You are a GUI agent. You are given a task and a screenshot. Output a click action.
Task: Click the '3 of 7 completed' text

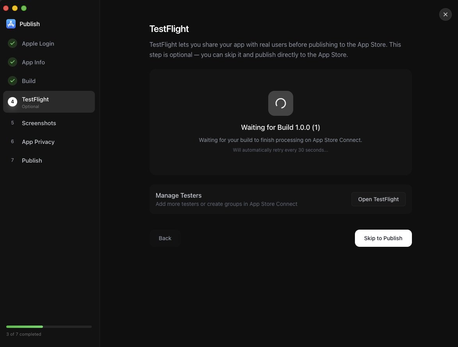point(24,334)
